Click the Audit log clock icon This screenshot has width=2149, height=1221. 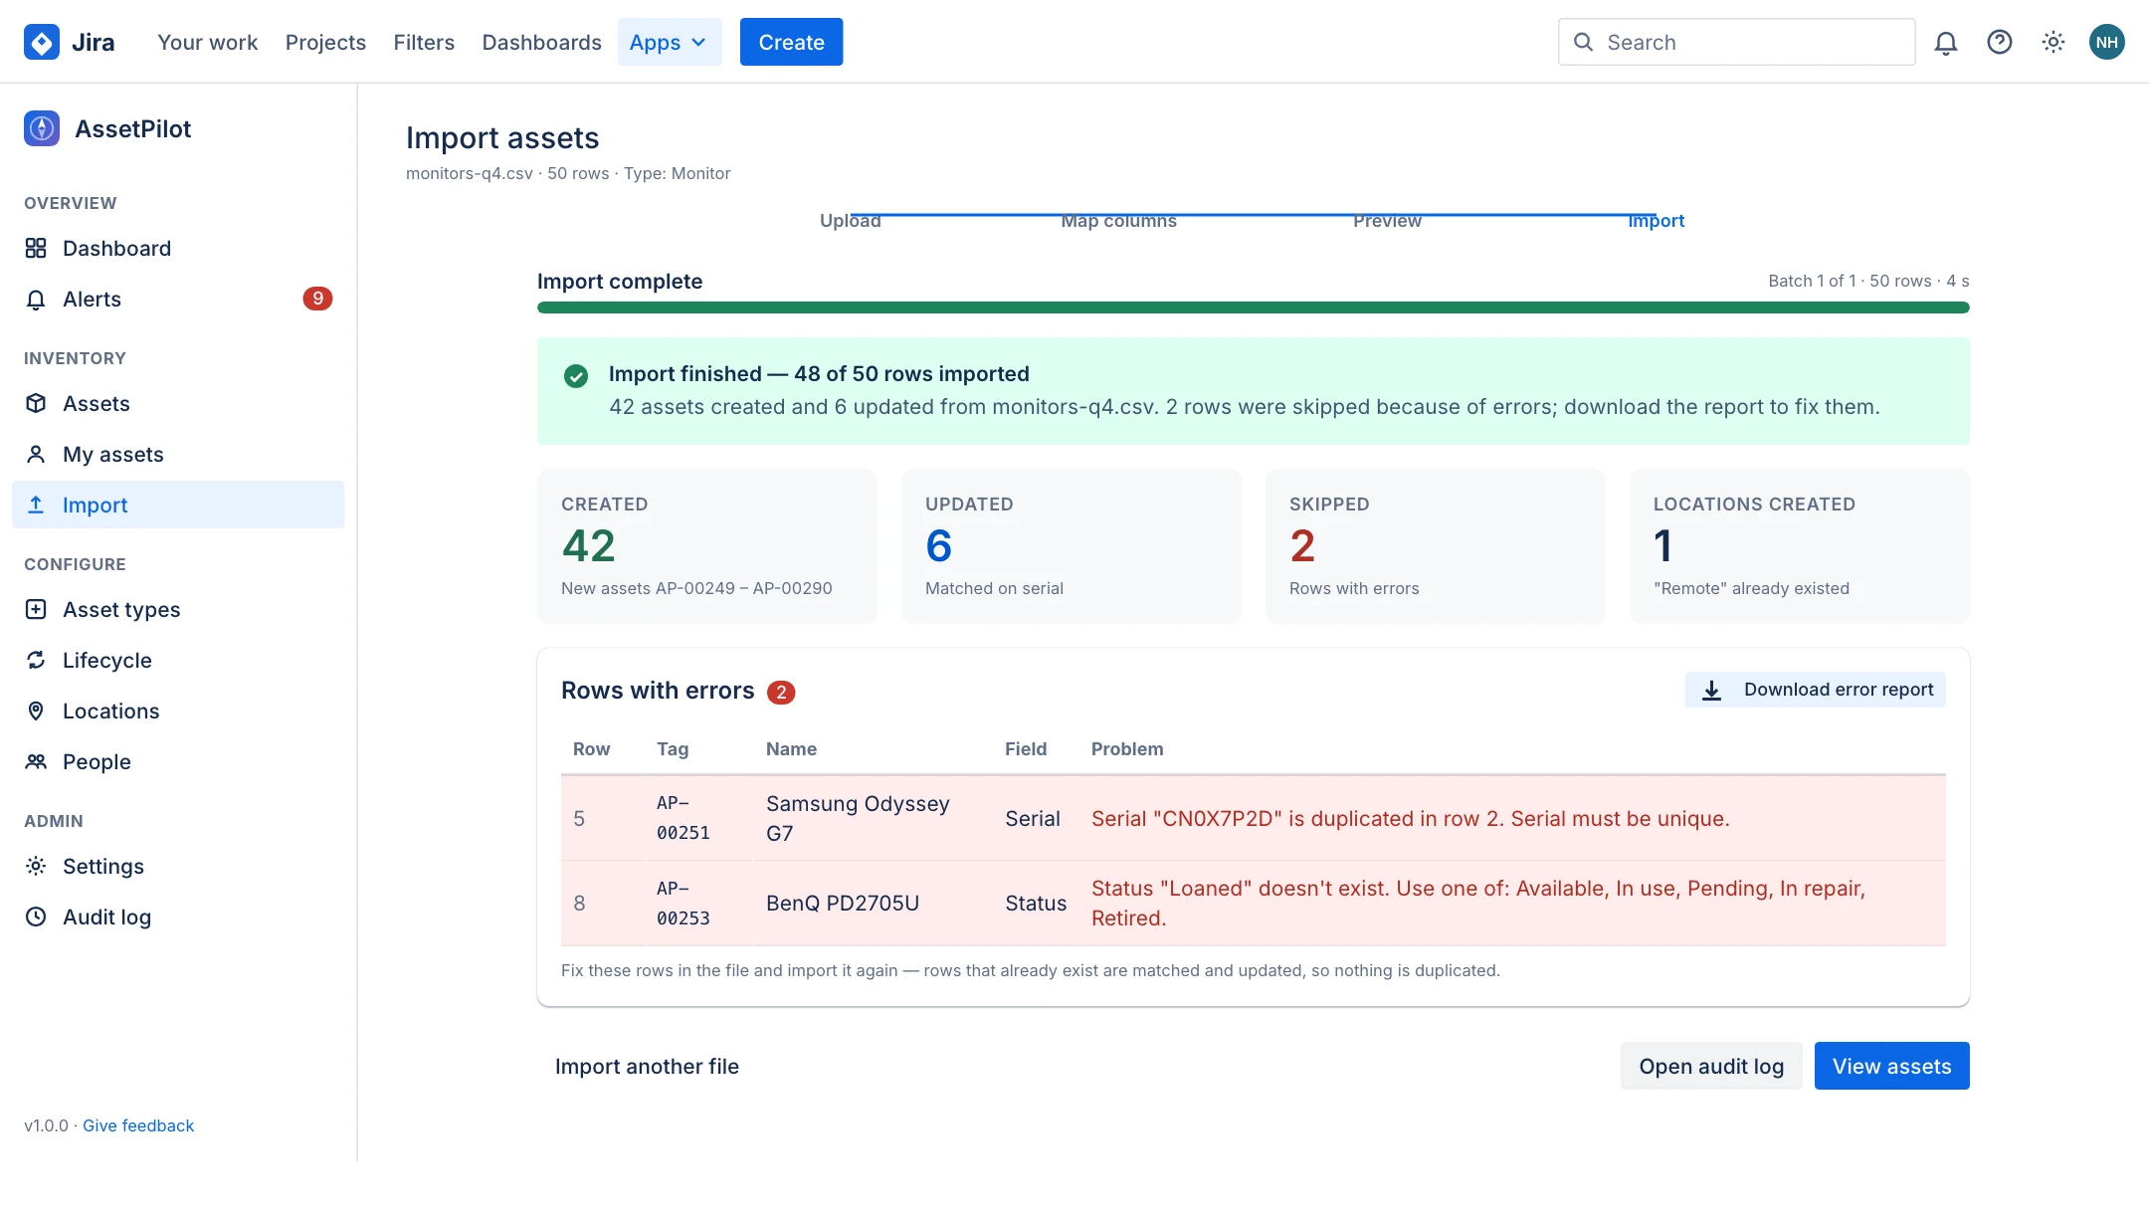36,916
